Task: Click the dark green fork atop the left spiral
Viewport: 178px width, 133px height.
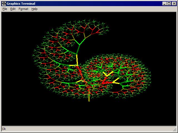Action: click(x=81, y=44)
